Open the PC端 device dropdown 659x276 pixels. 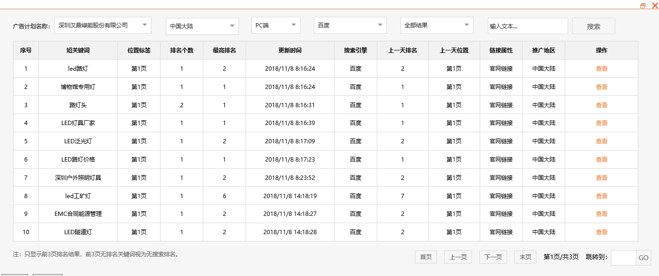tap(276, 25)
